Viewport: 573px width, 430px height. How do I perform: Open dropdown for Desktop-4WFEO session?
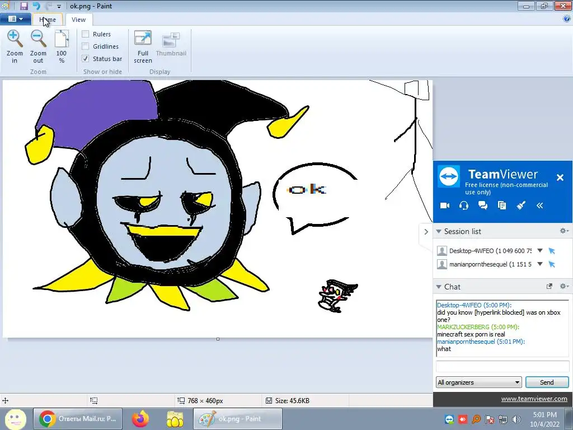point(540,250)
